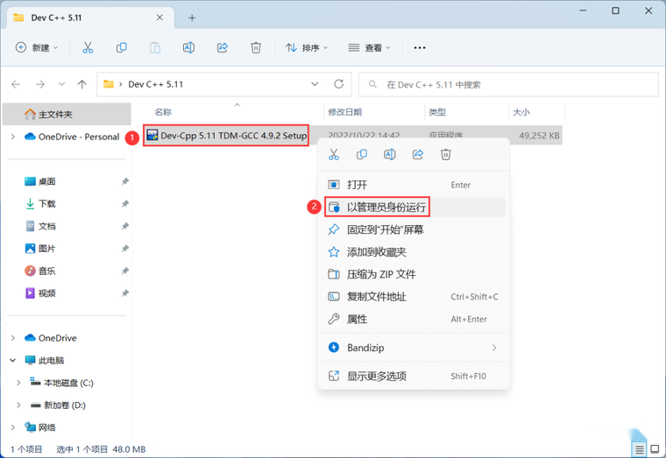Click the search box for Dev C++ 5.11
Screen dimensions: 666x458
(x=508, y=84)
